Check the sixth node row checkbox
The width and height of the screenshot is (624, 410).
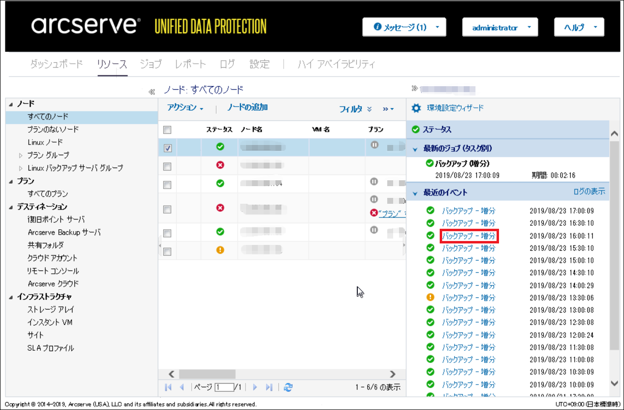167,252
